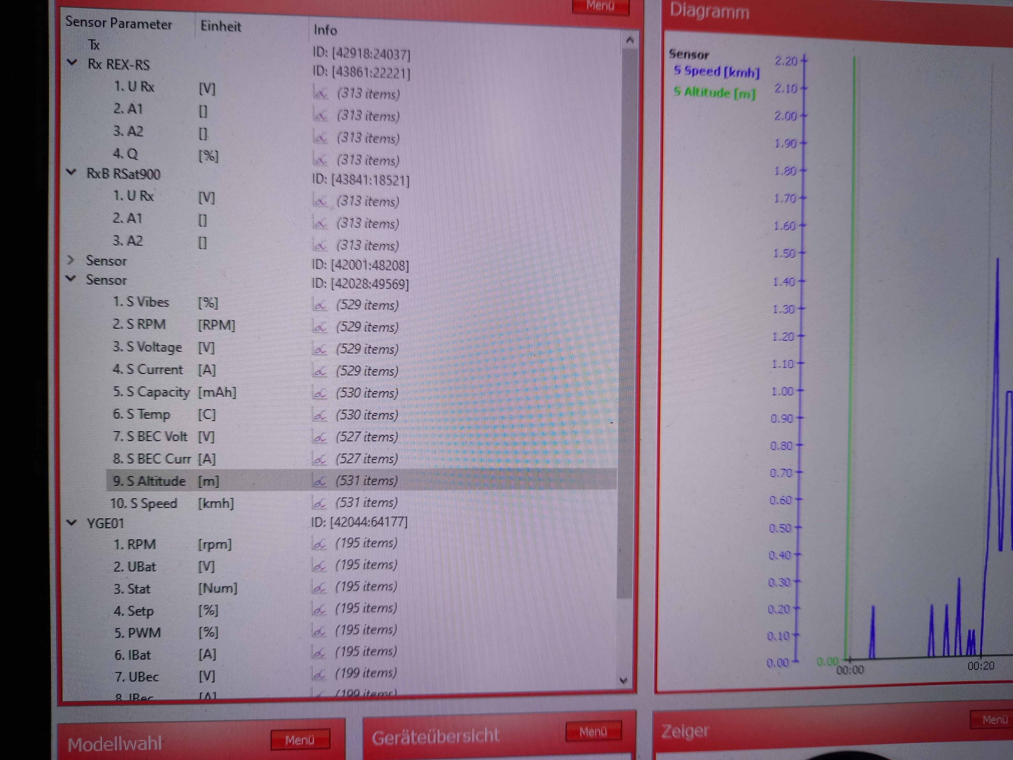Open the Modellwahl Menü button
The width and height of the screenshot is (1013, 760).
pyautogui.click(x=300, y=739)
